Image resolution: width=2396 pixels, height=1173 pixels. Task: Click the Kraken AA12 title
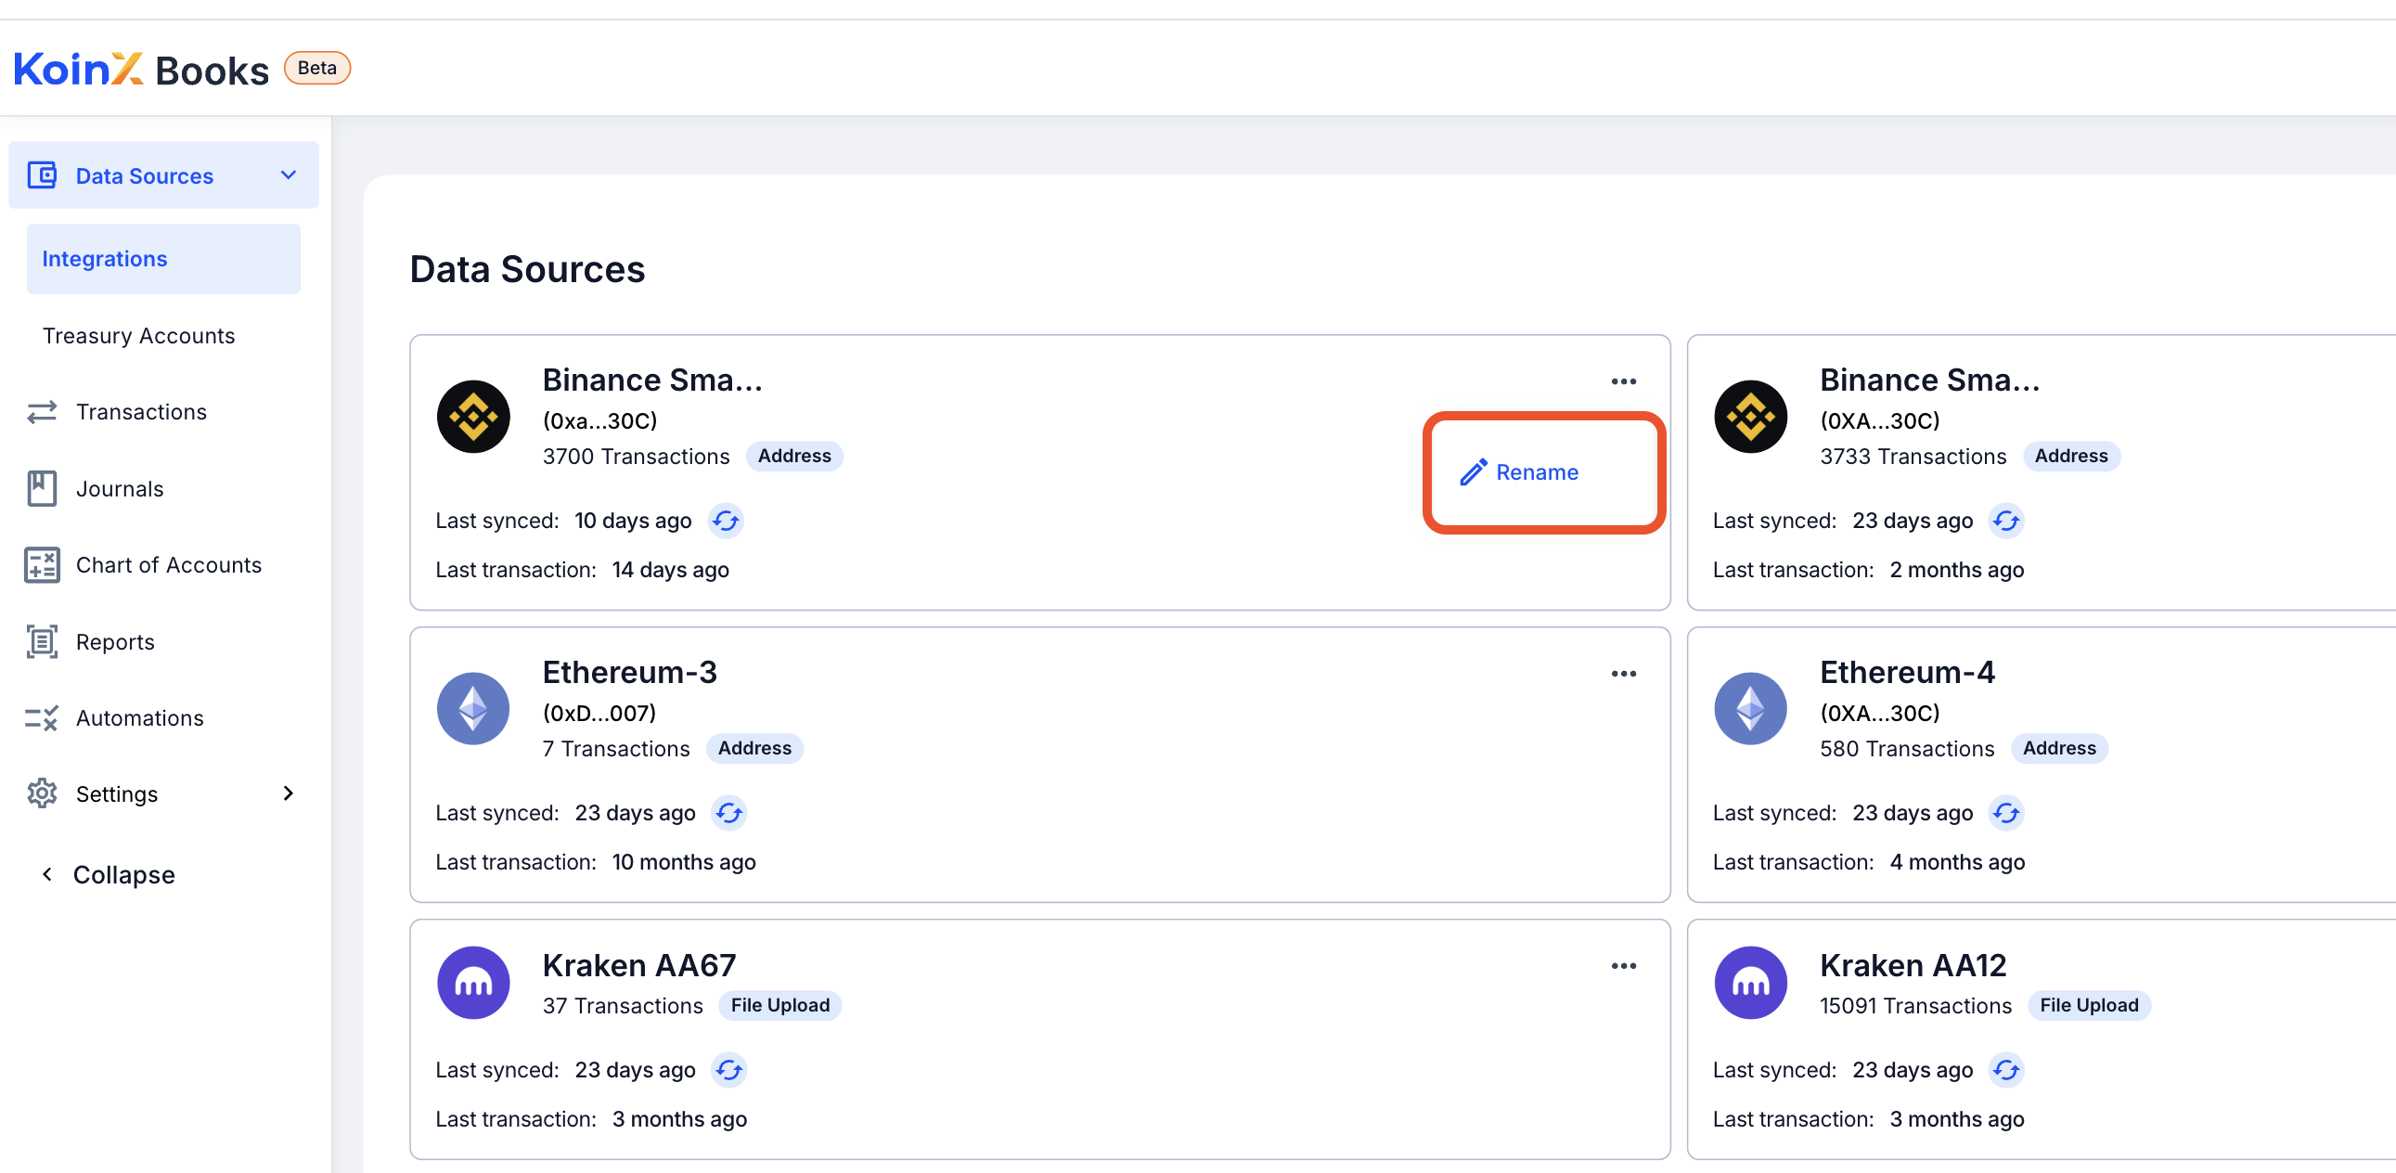pos(1913,964)
